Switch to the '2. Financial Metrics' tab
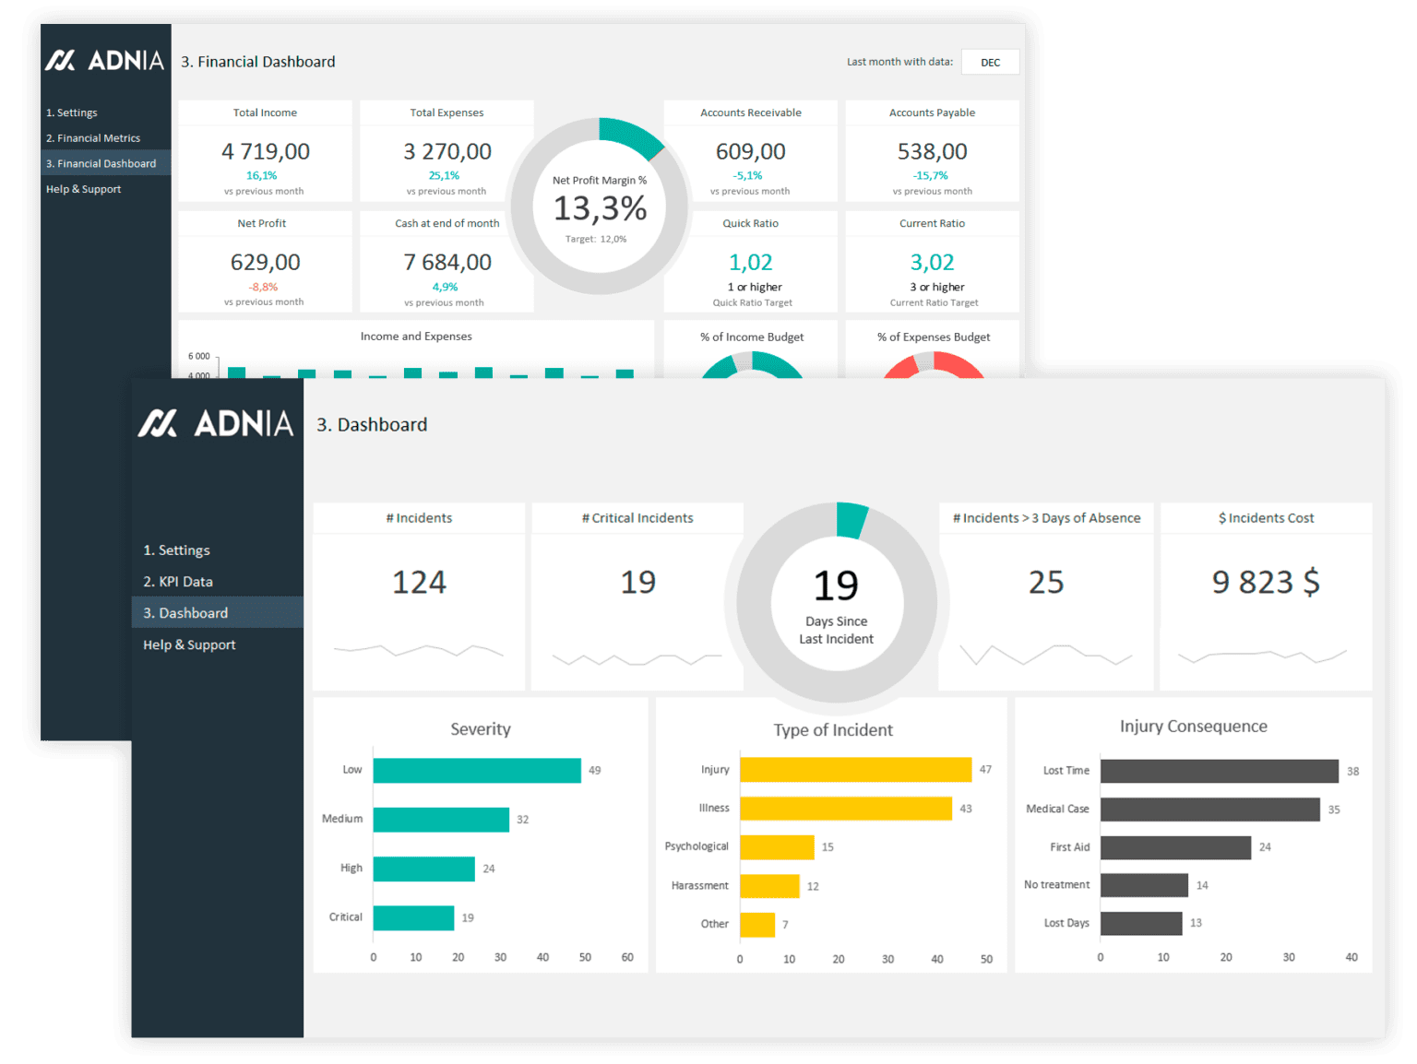 [x=92, y=137]
